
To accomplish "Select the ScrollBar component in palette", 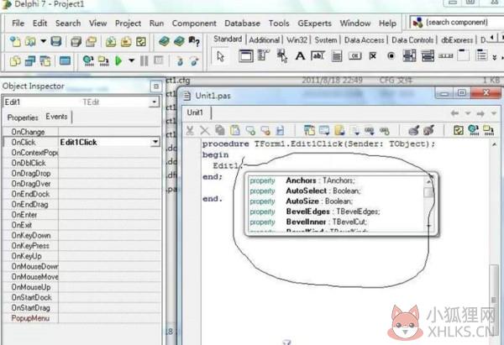I will pyautogui.click(x=445, y=56).
